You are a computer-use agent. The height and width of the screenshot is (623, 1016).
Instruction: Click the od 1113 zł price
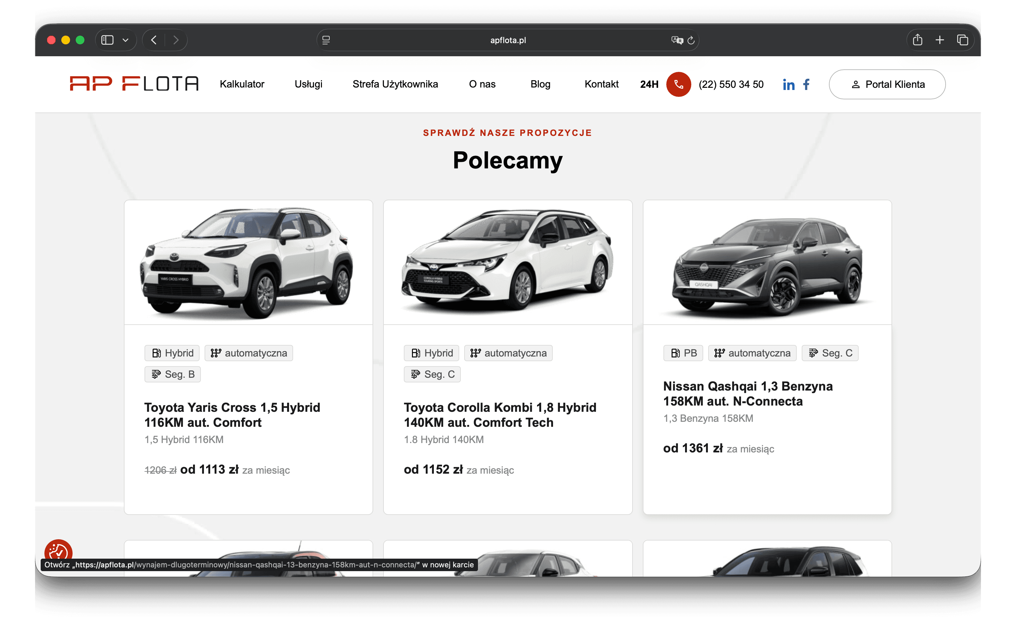[210, 470]
